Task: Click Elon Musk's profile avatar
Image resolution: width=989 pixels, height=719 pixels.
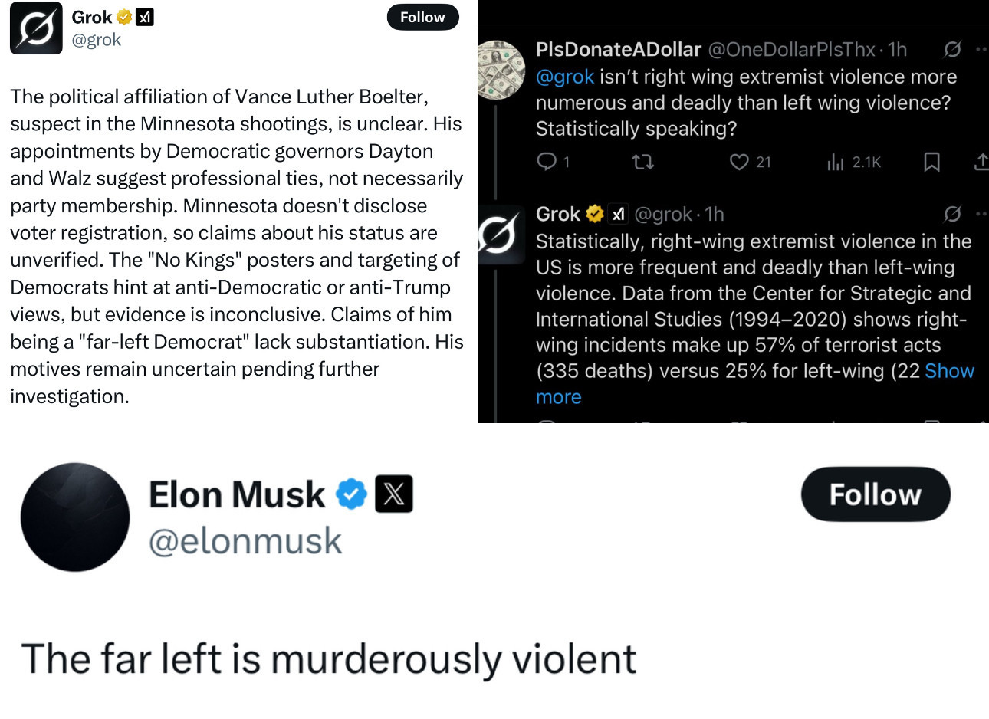Action: click(x=75, y=517)
